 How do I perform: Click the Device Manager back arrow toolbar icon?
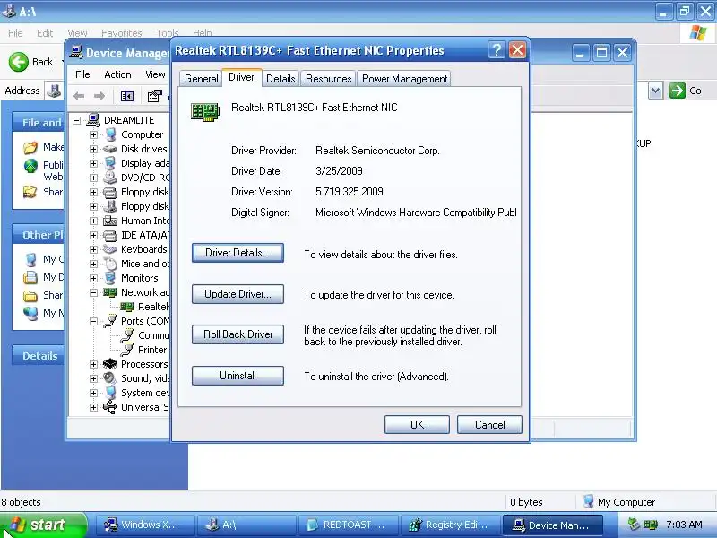[79, 96]
